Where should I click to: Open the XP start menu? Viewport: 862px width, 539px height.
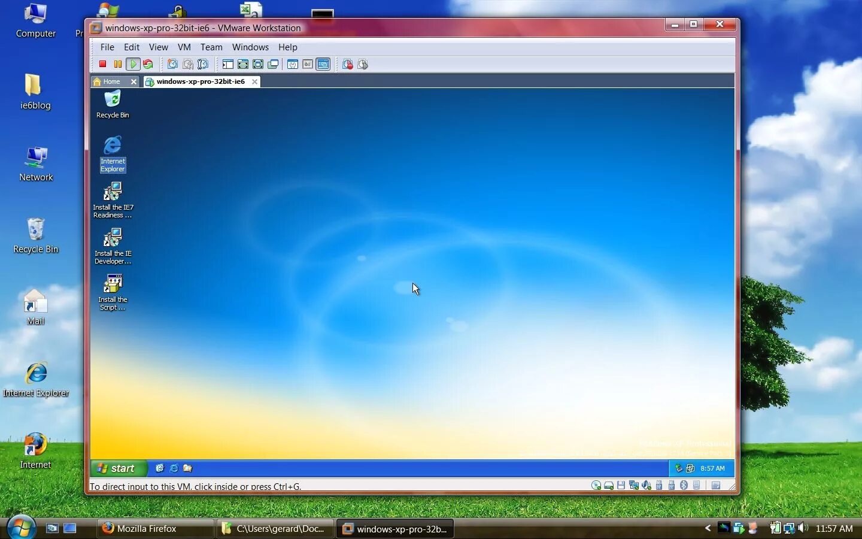119,468
